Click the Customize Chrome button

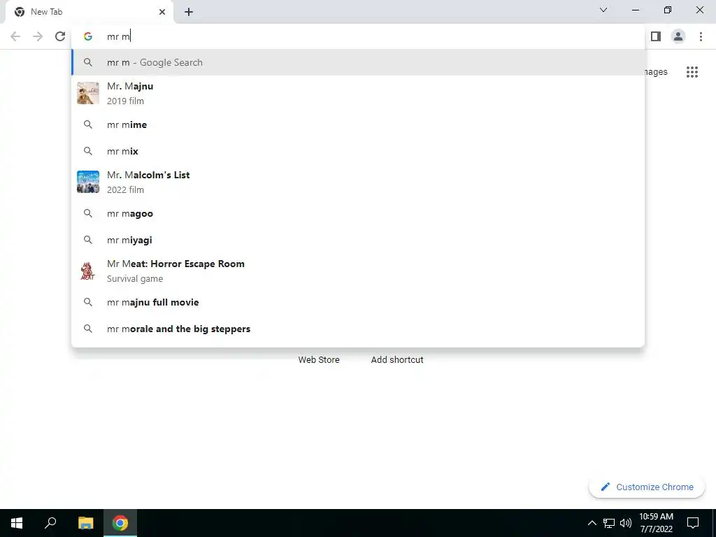pyautogui.click(x=647, y=487)
